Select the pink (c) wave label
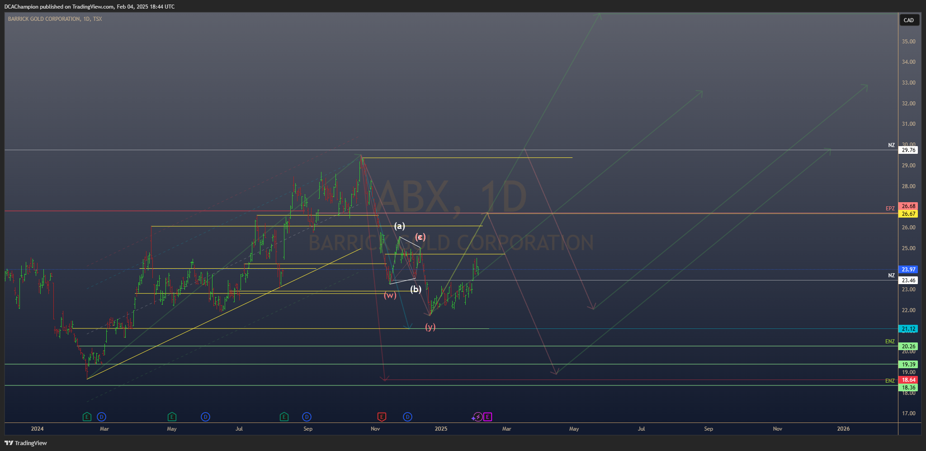Screen dimensions: 926x451 (420, 237)
